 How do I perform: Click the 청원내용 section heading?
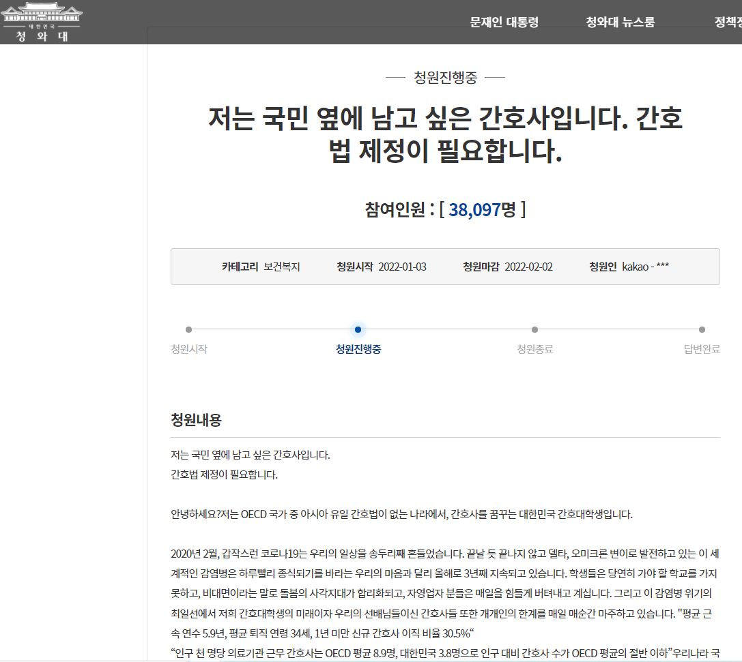coord(196,420)
